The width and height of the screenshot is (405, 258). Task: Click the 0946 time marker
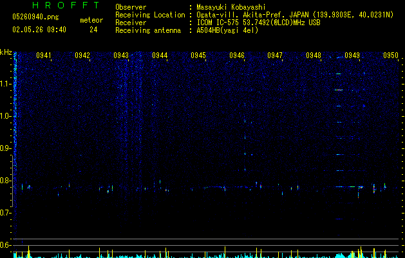pyautogui.click(x=237, y=55)
